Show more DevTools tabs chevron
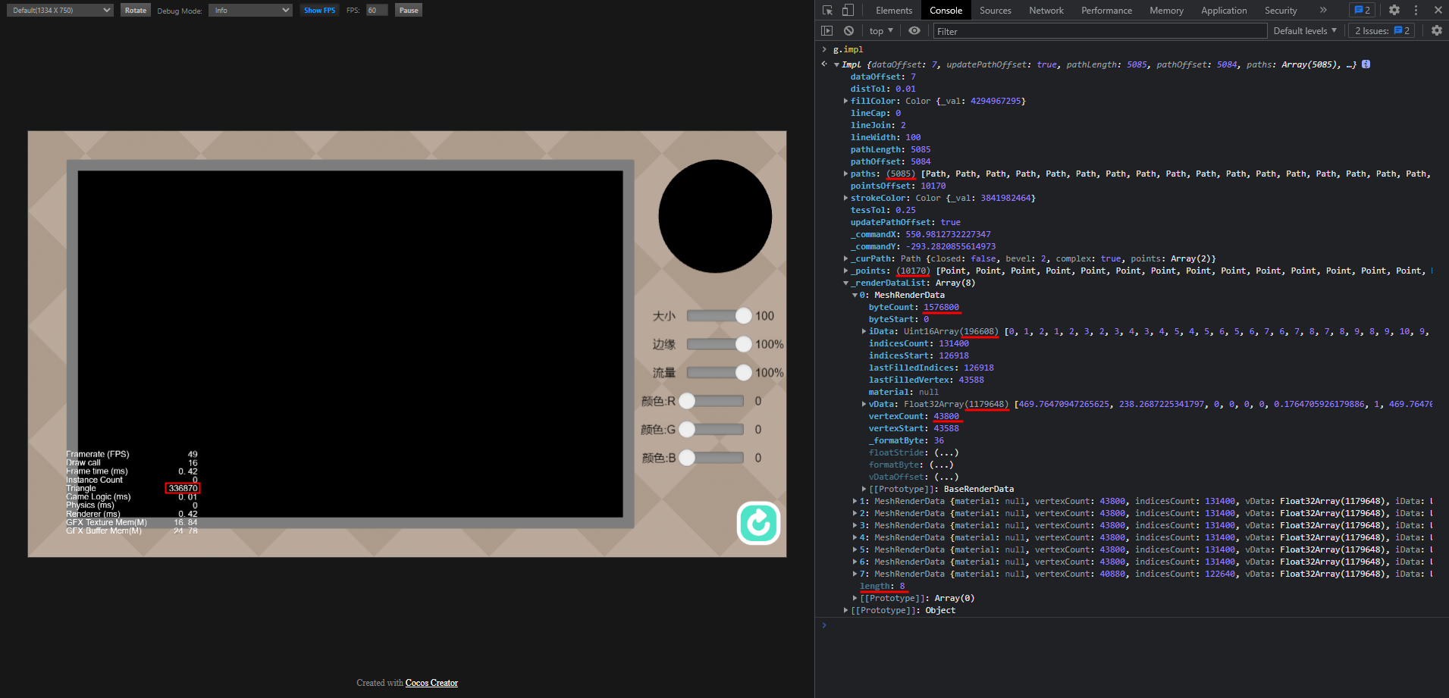The image size is (1449, 698). coord(1323,11)
